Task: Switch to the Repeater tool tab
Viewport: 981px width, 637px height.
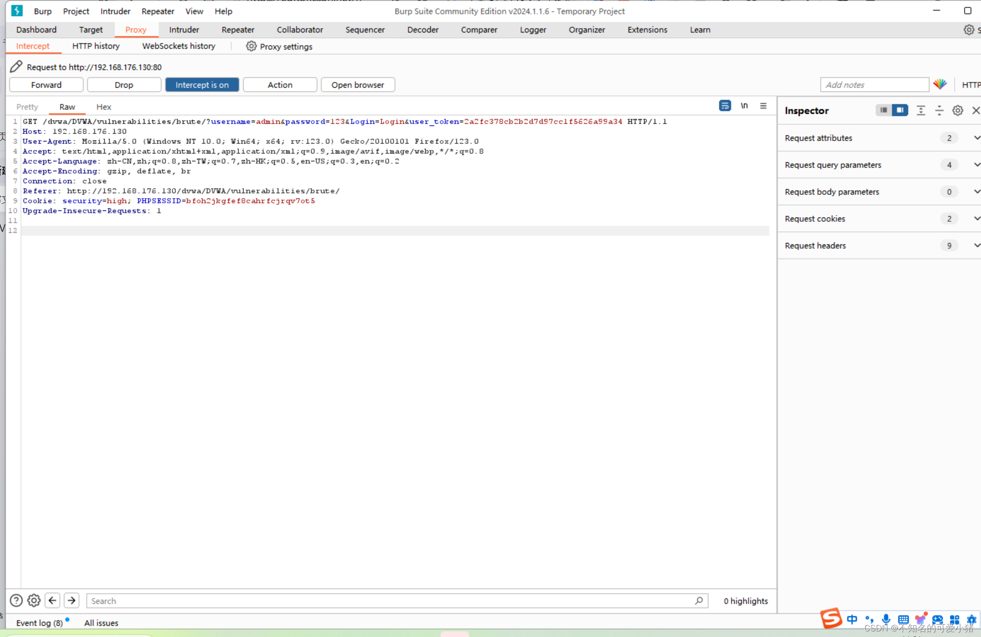Action: [238, 29]
